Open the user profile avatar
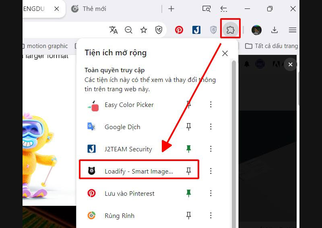322x228 pixels. 256,30
